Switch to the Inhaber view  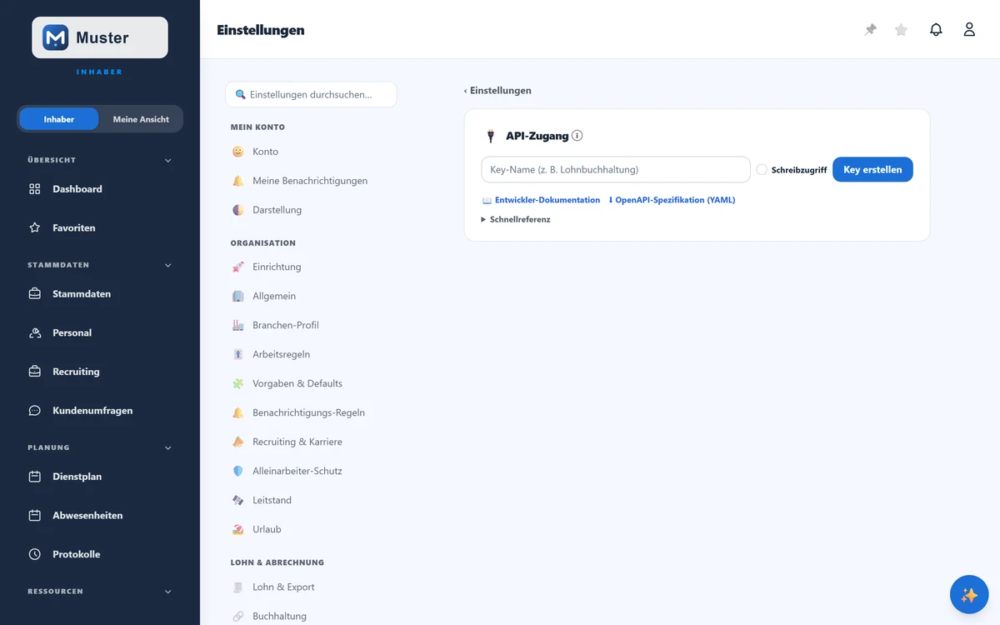pyautogui.click(x=59, y=119)
